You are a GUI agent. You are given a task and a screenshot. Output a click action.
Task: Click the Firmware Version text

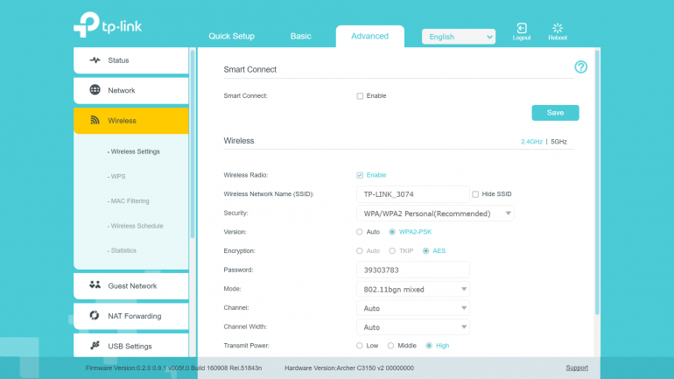[x=173, y=368]
